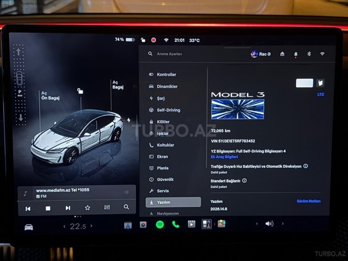This screenshot has width=348, height=261.
Task: Open notifications bell icon
Action: (x=296, y=54)
